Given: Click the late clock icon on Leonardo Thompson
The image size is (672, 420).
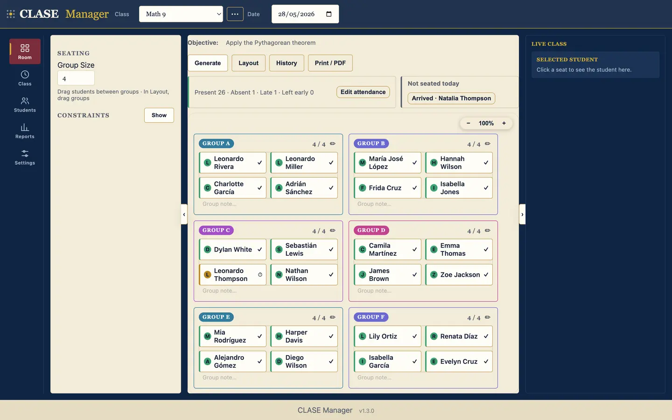Looking at the screenshot, I should 260,274.
